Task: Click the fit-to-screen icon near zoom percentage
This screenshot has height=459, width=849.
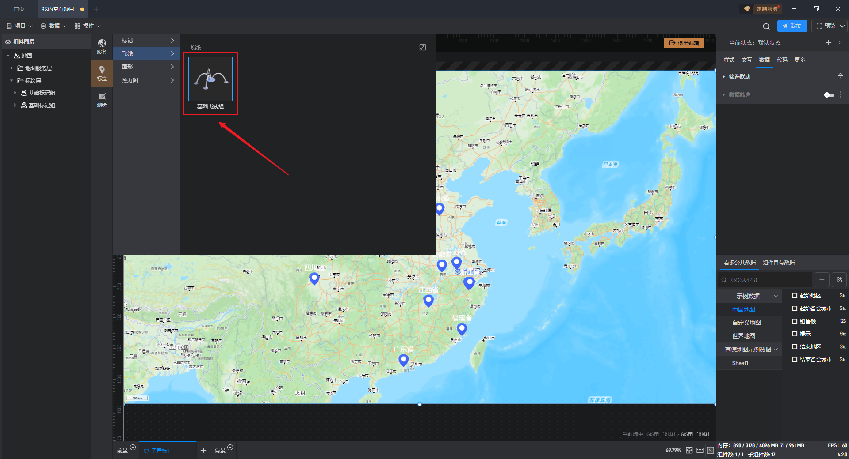Action: (x=689, y=450)
